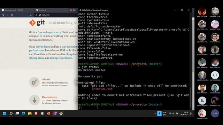
Task: Open Windows taskbar search
Action: (x=11, y=114)
